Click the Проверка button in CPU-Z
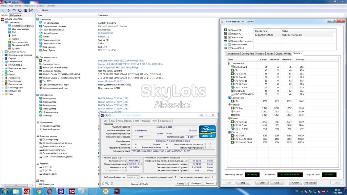 [196, 183]
